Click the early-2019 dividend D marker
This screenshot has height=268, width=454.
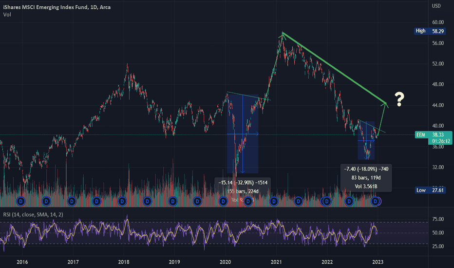tap(172, 201)
